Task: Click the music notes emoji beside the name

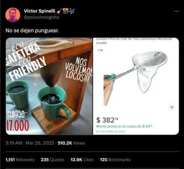Action: pos(72,11)
